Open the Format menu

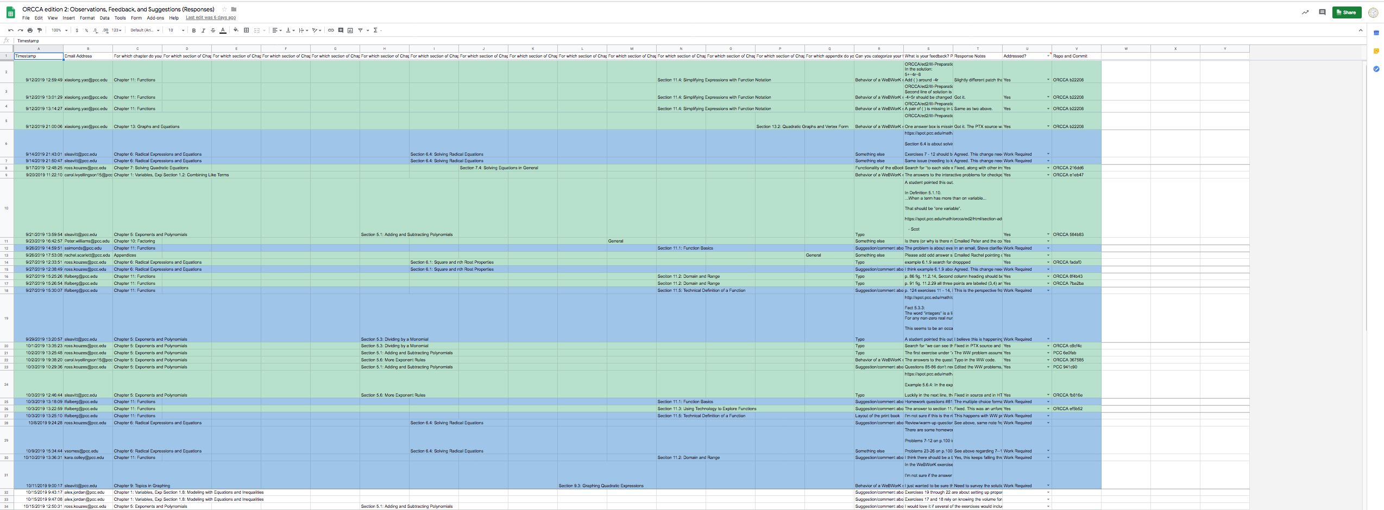click(x=87, y=18)
